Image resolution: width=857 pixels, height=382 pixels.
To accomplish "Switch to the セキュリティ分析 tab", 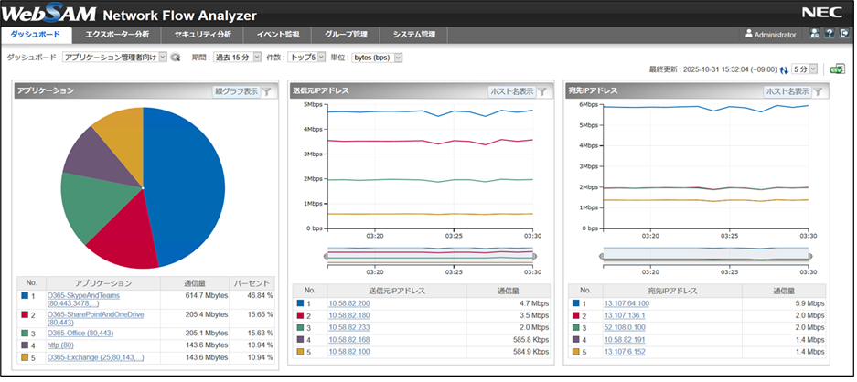I will (203, 34).
